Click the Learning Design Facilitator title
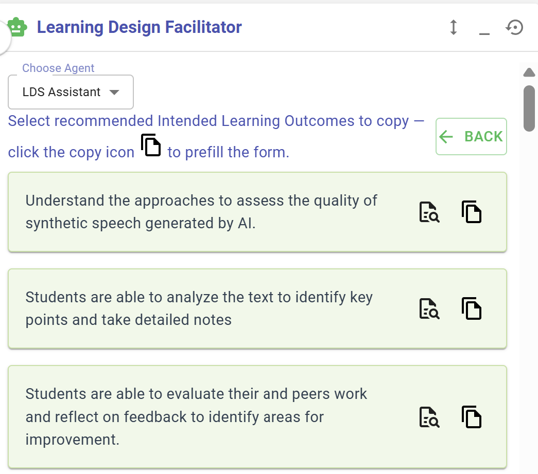Screen dimensions: 538x474 coord(140,27)
